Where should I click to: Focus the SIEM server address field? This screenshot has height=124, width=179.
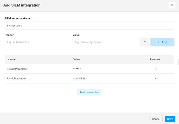tap(89, 26)
